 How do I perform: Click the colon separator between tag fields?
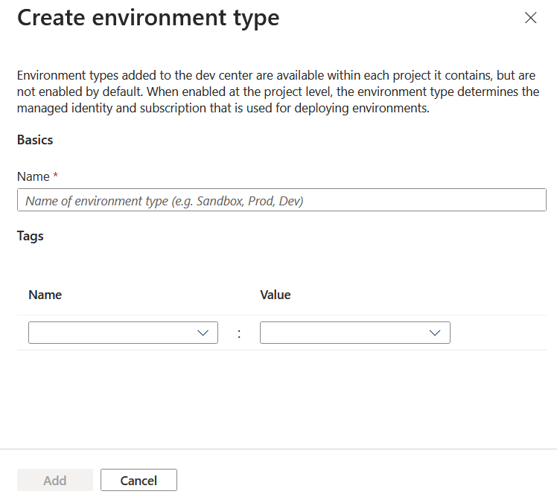coord(239,333)
